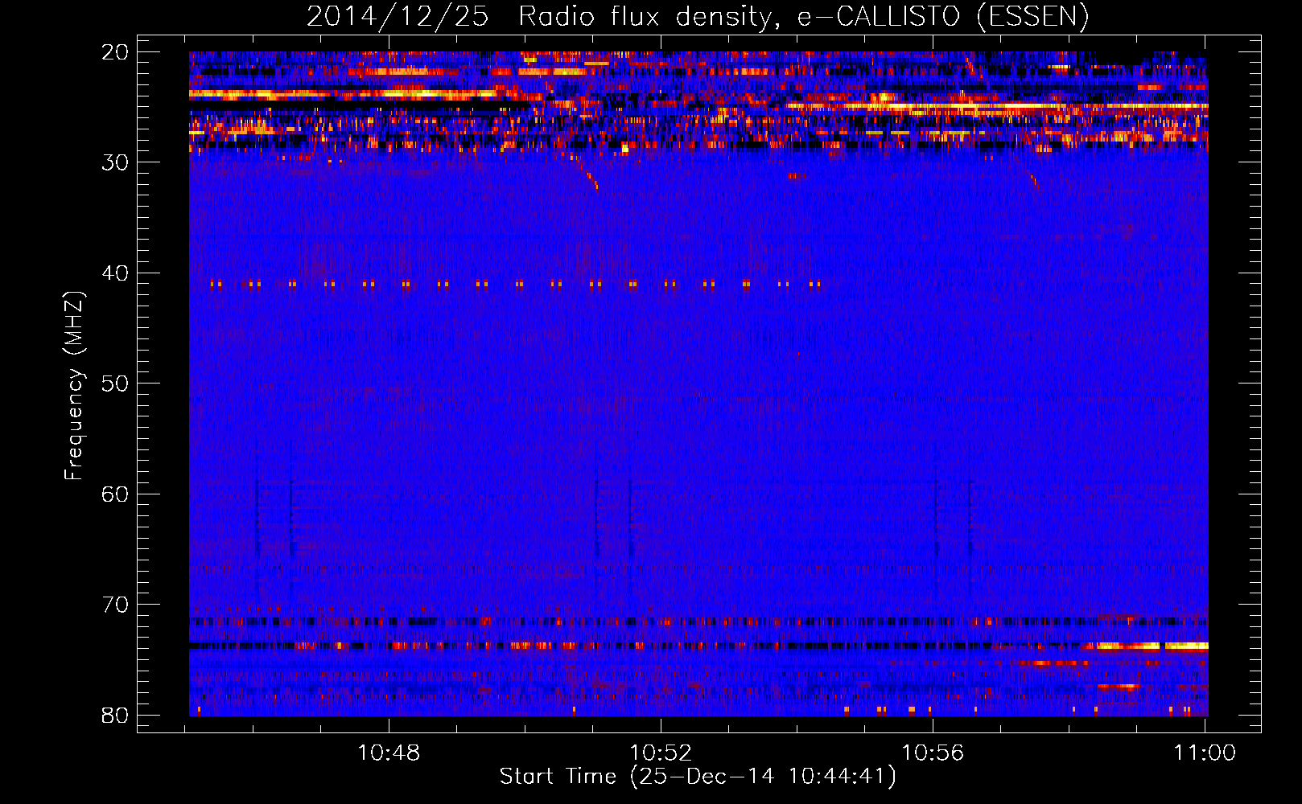
Task: Click the 80 frequency tick label
Action: click(x=116, y=715)
